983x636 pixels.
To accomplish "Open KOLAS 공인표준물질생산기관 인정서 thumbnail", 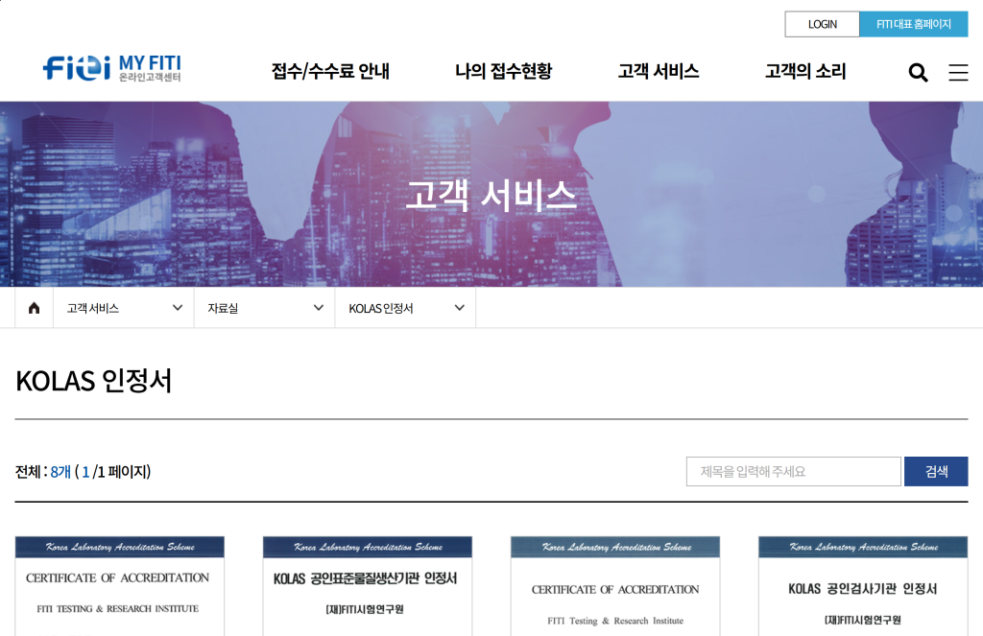I will pyautogui.click(x=368, y=586).
